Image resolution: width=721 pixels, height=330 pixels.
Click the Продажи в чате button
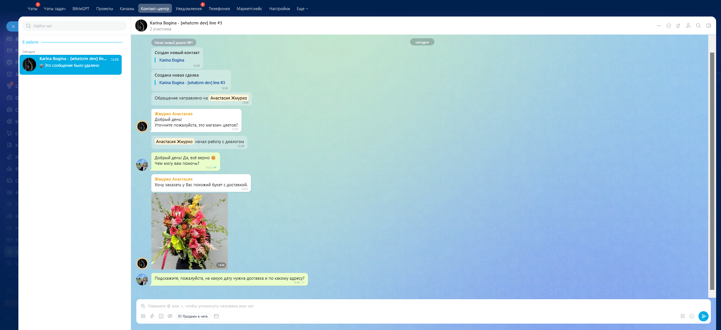point(193,316)
